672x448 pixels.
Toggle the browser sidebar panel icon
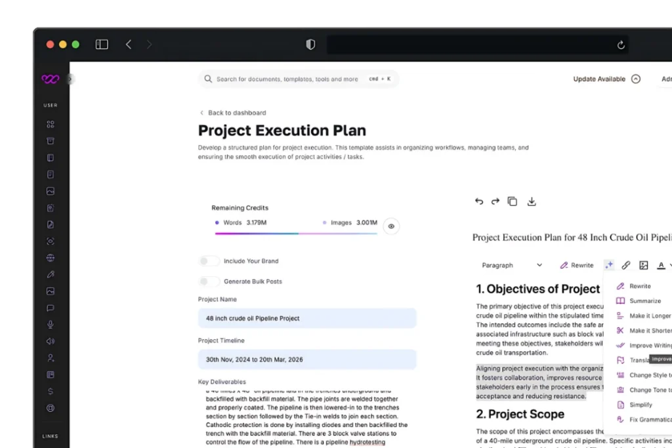click(x=102, y=45)
